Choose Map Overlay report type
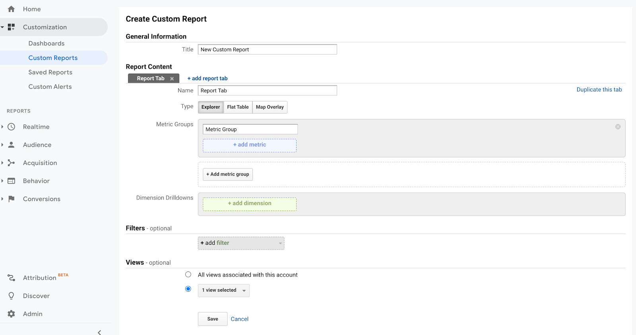 click(270, 107)
